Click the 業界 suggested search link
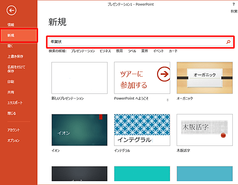Image resolution: width=238 pixels, height=185 pixels. click(145, 51)
